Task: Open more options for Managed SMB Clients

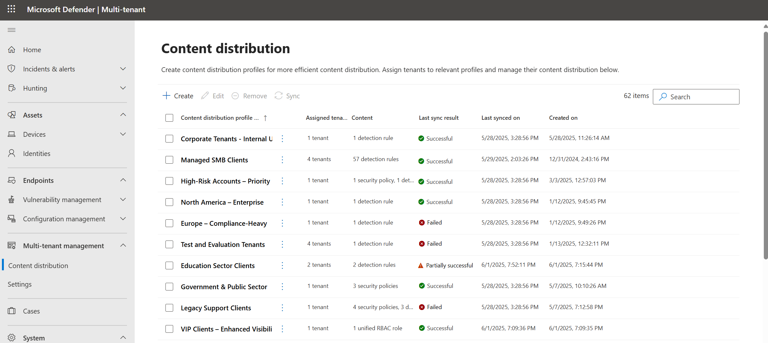Action: tap(282, 160)
